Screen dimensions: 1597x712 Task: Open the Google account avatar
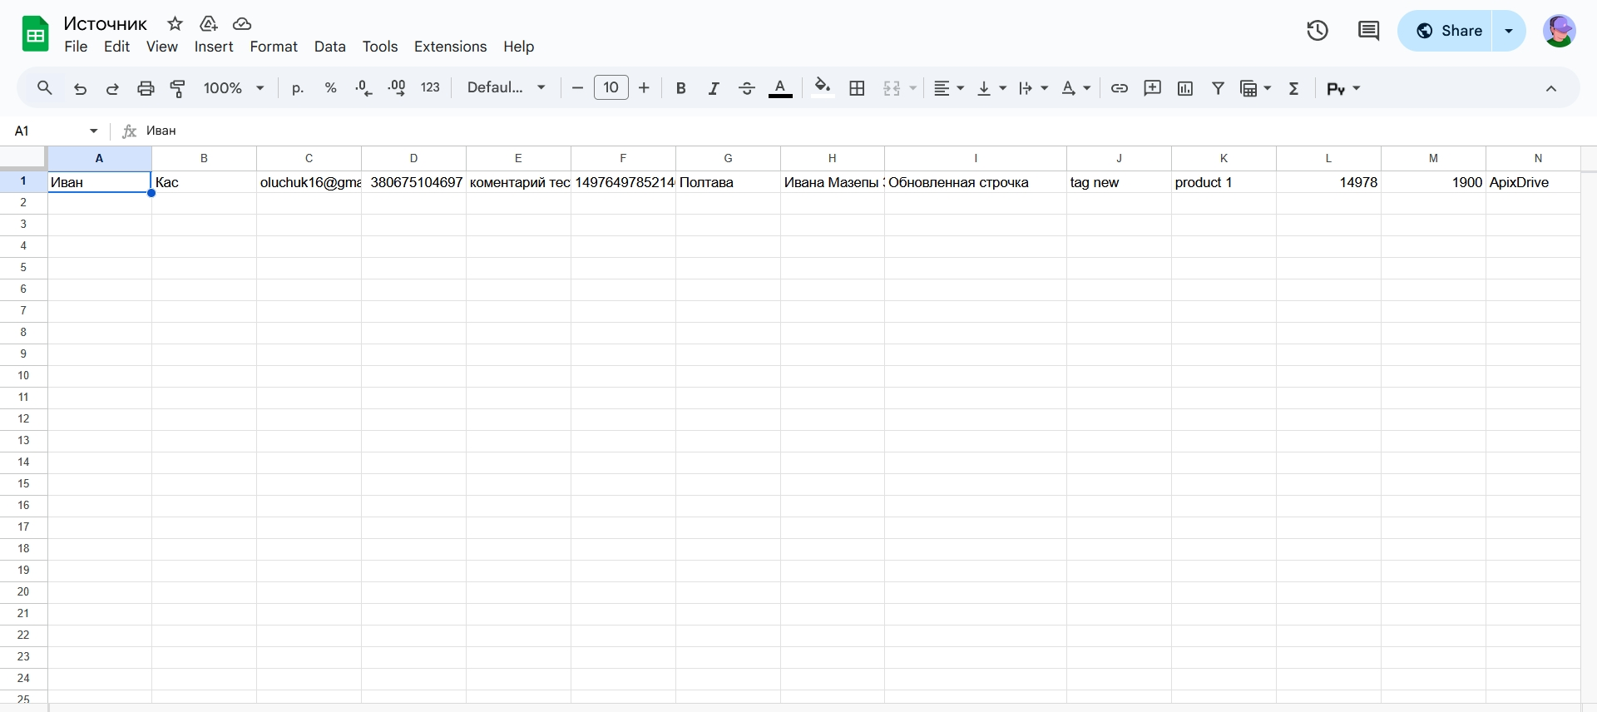(1560, 31)
